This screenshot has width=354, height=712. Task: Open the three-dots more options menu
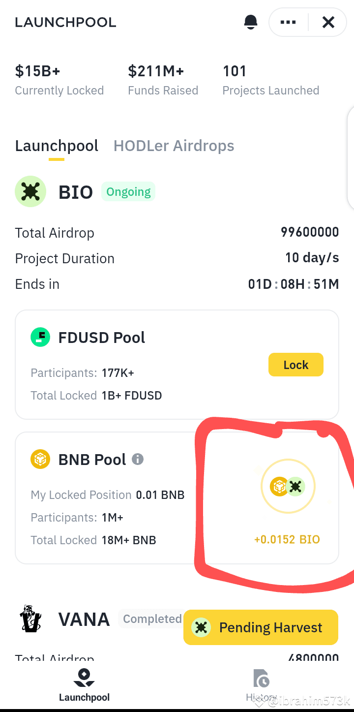(288, 22)
